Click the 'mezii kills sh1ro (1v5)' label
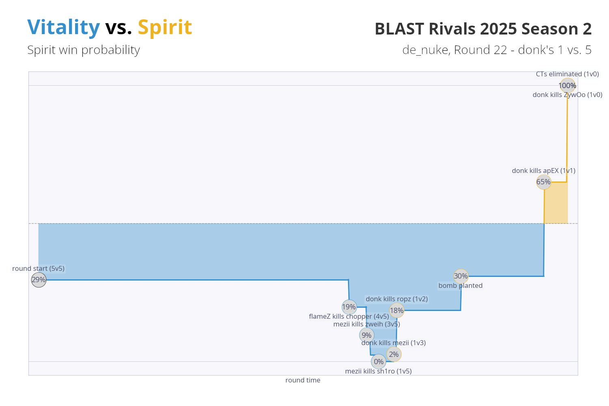Screen dimensions: 609x406 378,371
